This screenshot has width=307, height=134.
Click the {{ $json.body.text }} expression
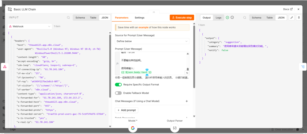click(x=136, y=72)
